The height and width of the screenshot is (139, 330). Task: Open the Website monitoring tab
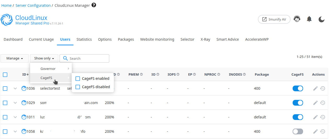[157, 39]
